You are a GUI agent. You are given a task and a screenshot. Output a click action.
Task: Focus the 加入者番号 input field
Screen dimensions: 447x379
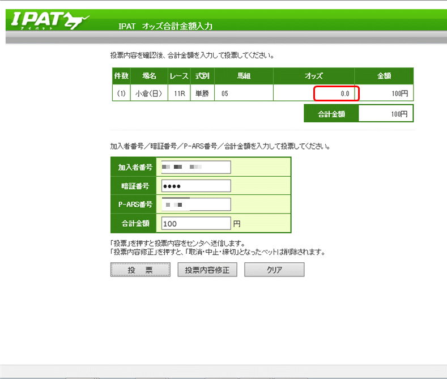[196, 167]
